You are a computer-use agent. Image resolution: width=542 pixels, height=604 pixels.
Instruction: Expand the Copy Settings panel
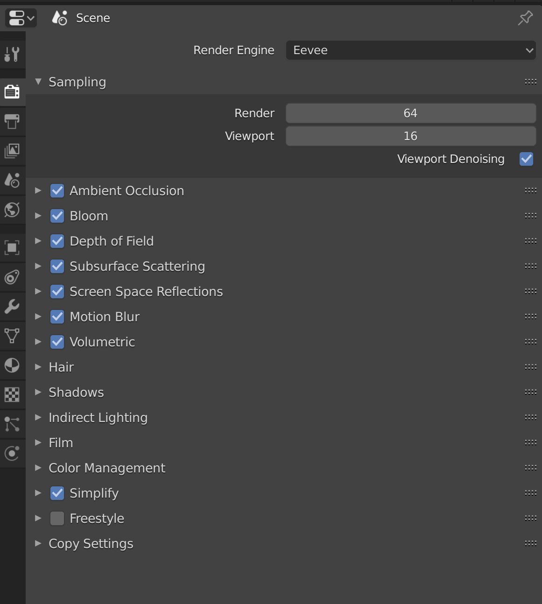[38, 543]
